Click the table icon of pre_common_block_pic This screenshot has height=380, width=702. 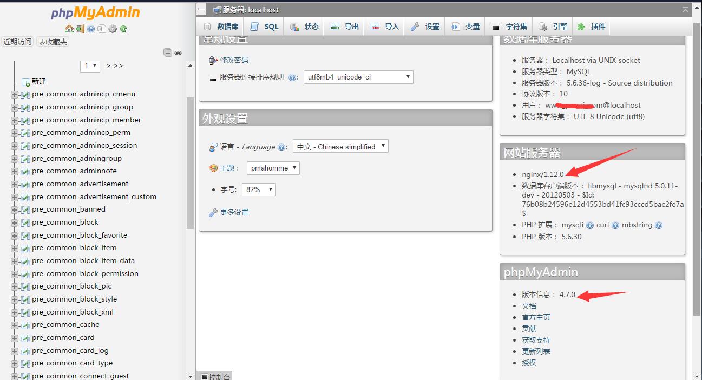(x=25, y=286)
